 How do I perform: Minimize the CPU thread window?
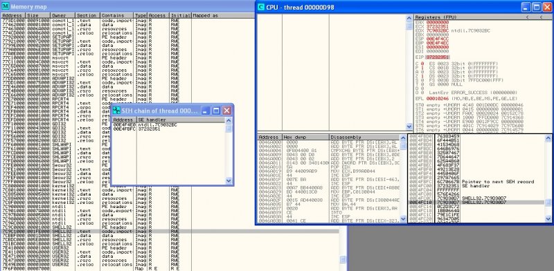[x=526, y=7]
